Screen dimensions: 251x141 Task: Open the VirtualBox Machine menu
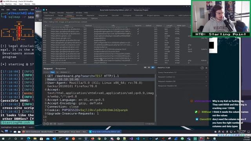coord(8,4)
